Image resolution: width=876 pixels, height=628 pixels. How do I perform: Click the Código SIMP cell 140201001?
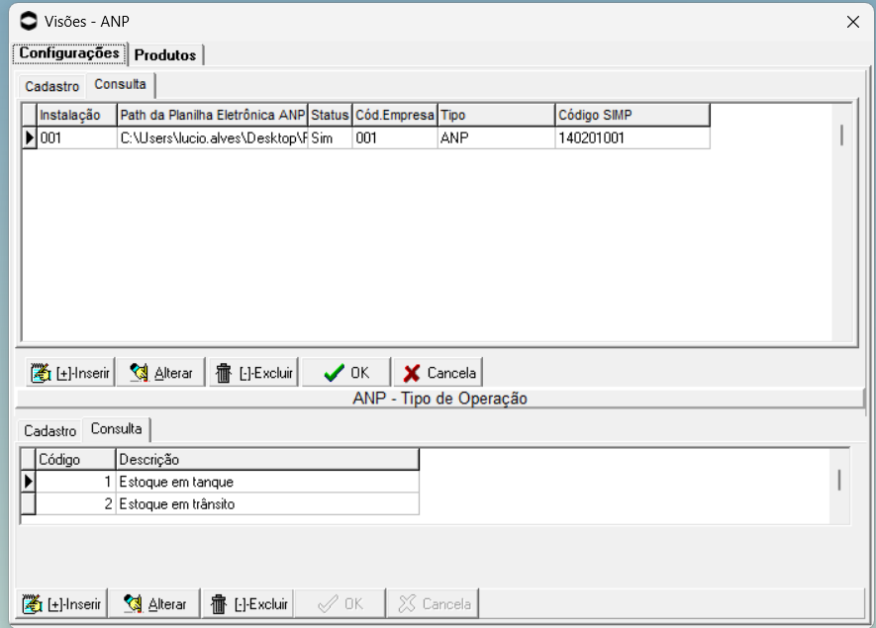pyautogui.click(x=633, y=137)
